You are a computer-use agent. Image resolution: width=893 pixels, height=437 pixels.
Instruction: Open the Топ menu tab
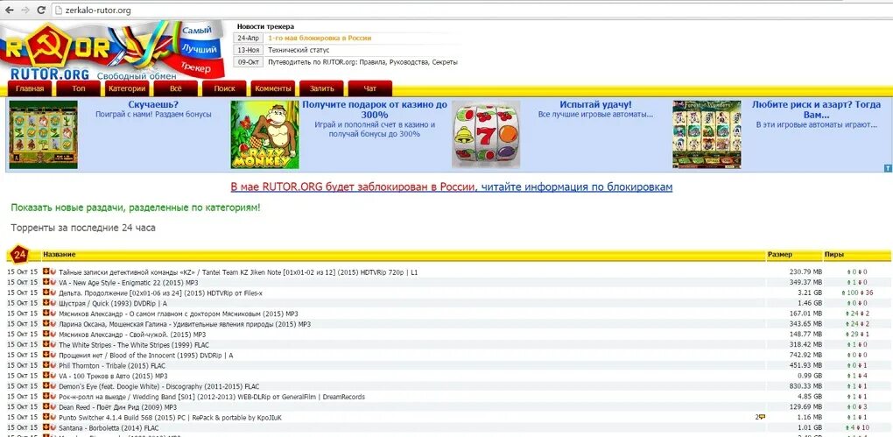coord(79,88)
